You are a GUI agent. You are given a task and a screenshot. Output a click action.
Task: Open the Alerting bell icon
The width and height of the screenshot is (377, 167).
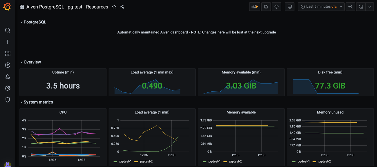point(8,76)
